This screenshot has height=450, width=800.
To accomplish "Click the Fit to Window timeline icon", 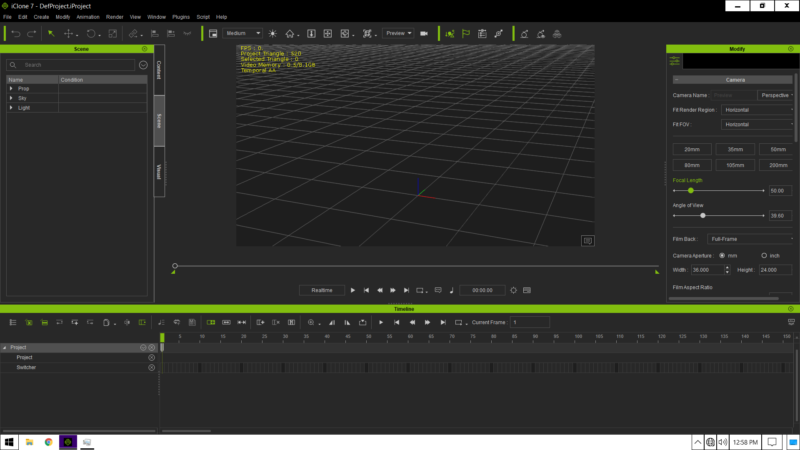I will pos(242,322).
